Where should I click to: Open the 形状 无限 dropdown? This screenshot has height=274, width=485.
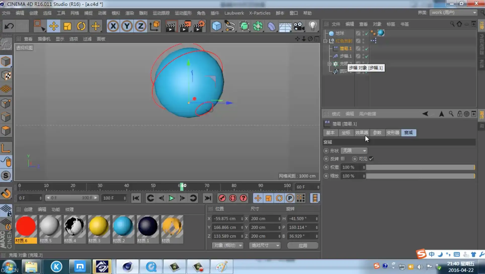[x=354, y=151]
